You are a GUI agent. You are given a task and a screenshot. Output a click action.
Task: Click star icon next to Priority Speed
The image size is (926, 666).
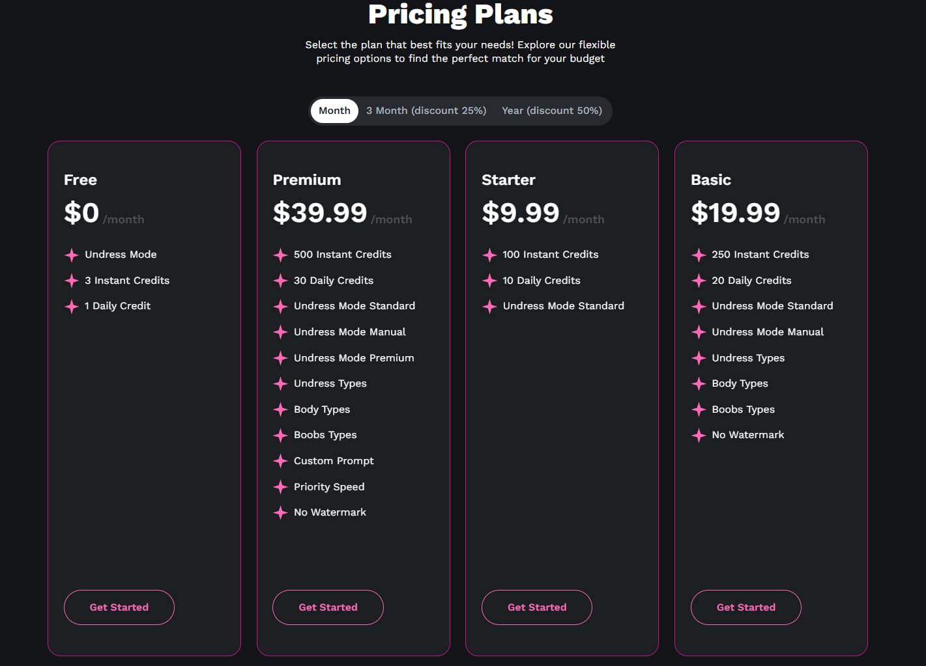[280, 487]
